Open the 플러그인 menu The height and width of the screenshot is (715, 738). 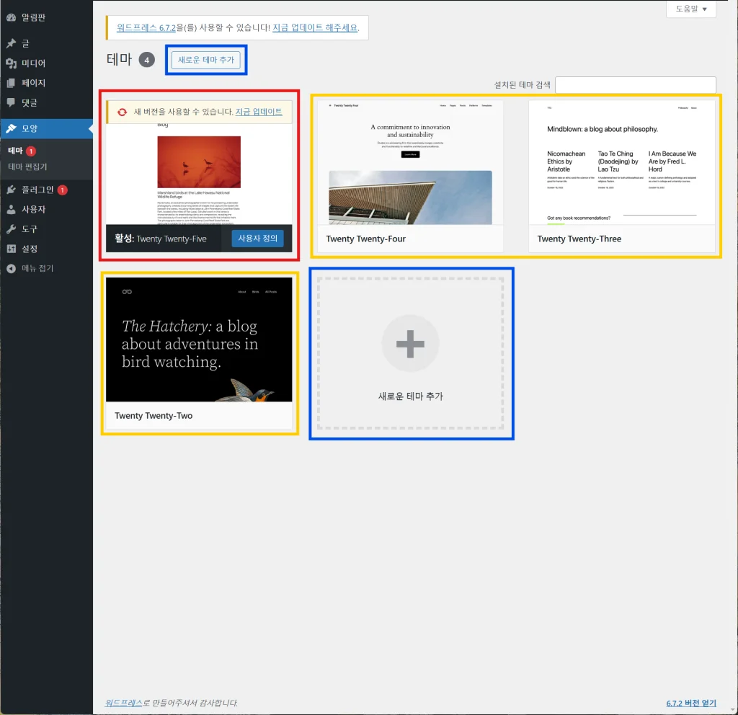pyautogui.click(x=46, y=190)
